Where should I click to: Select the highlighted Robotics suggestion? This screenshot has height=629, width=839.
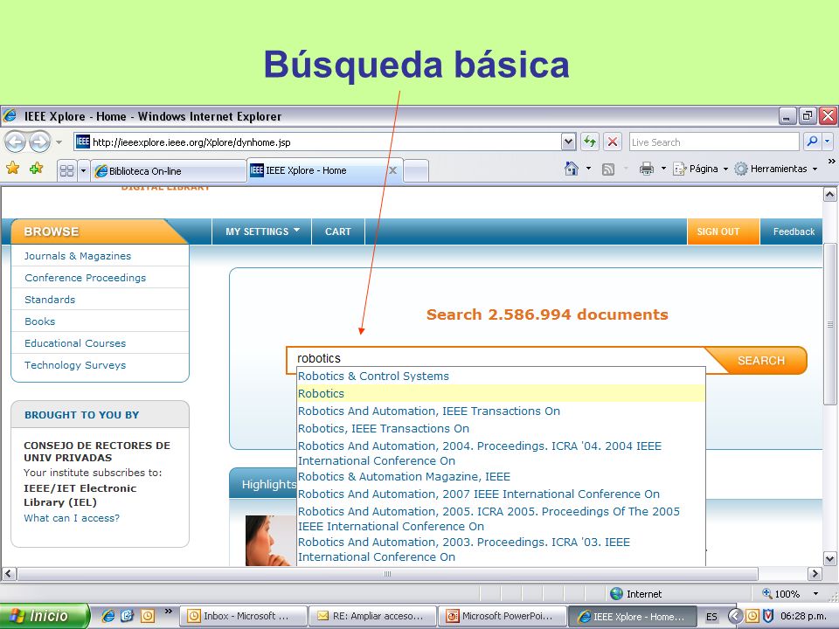[x=501, y=393]
